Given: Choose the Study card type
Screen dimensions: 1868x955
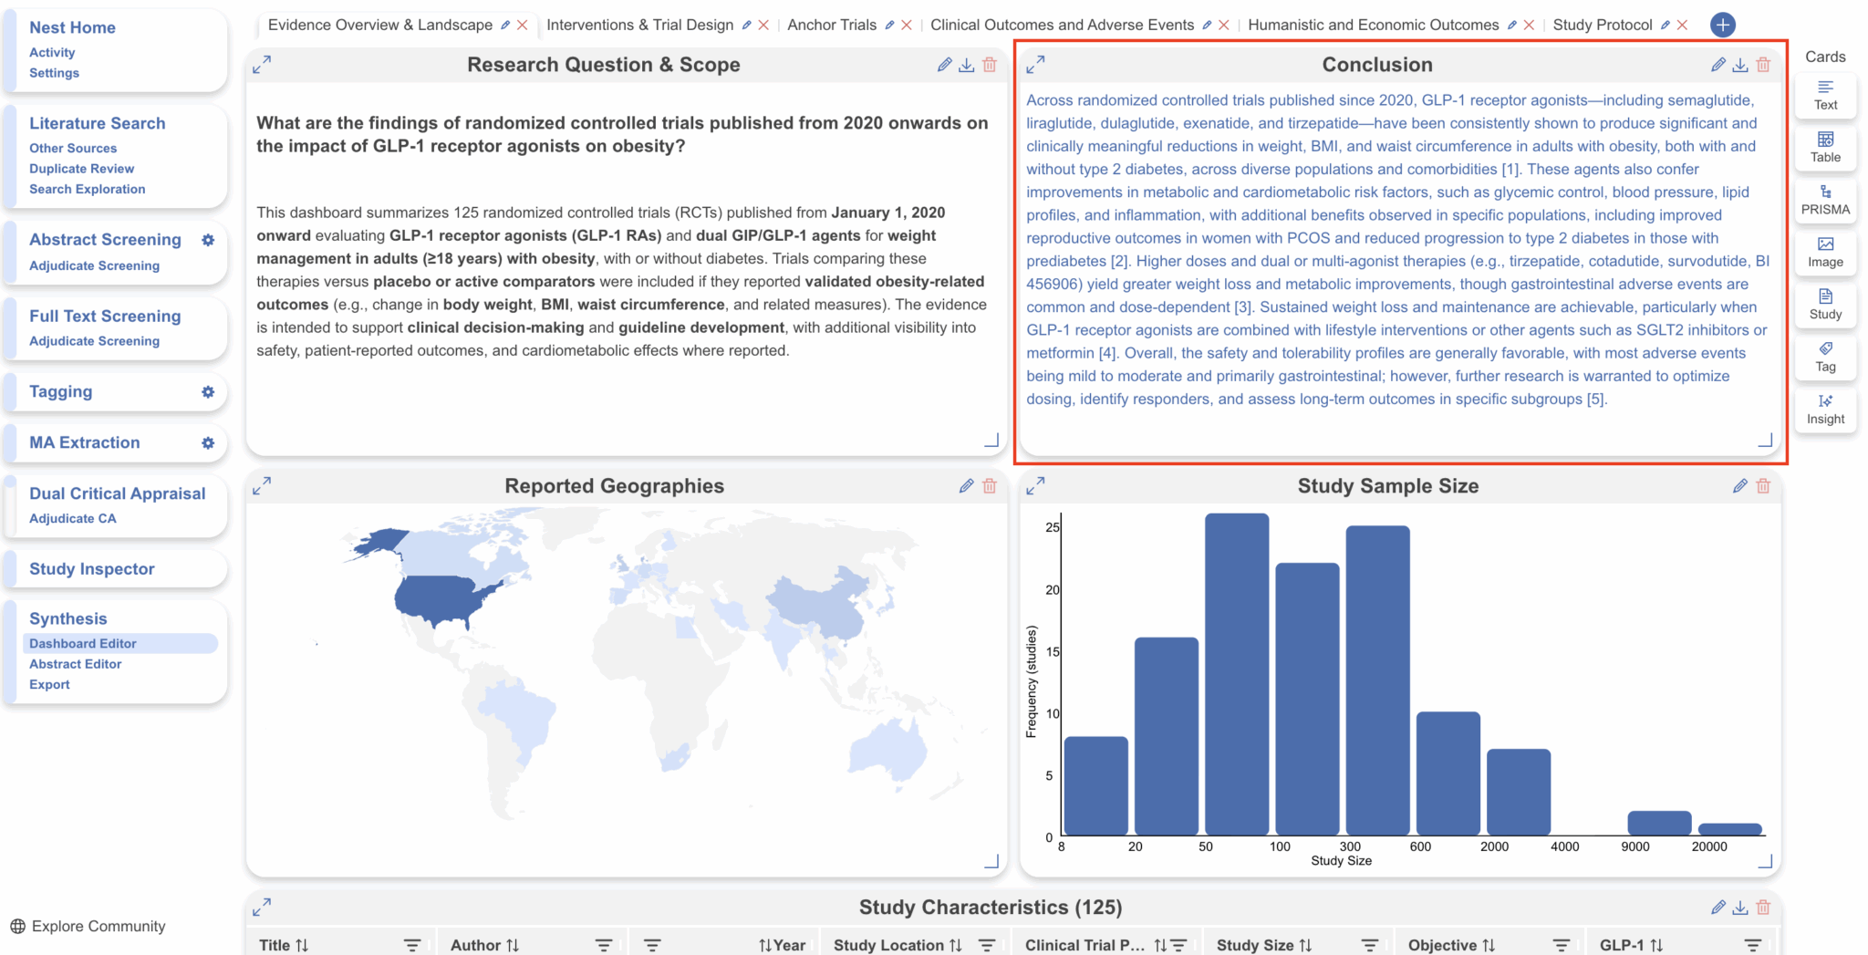Looking at the screenshot, I should tap(1825, 305).
